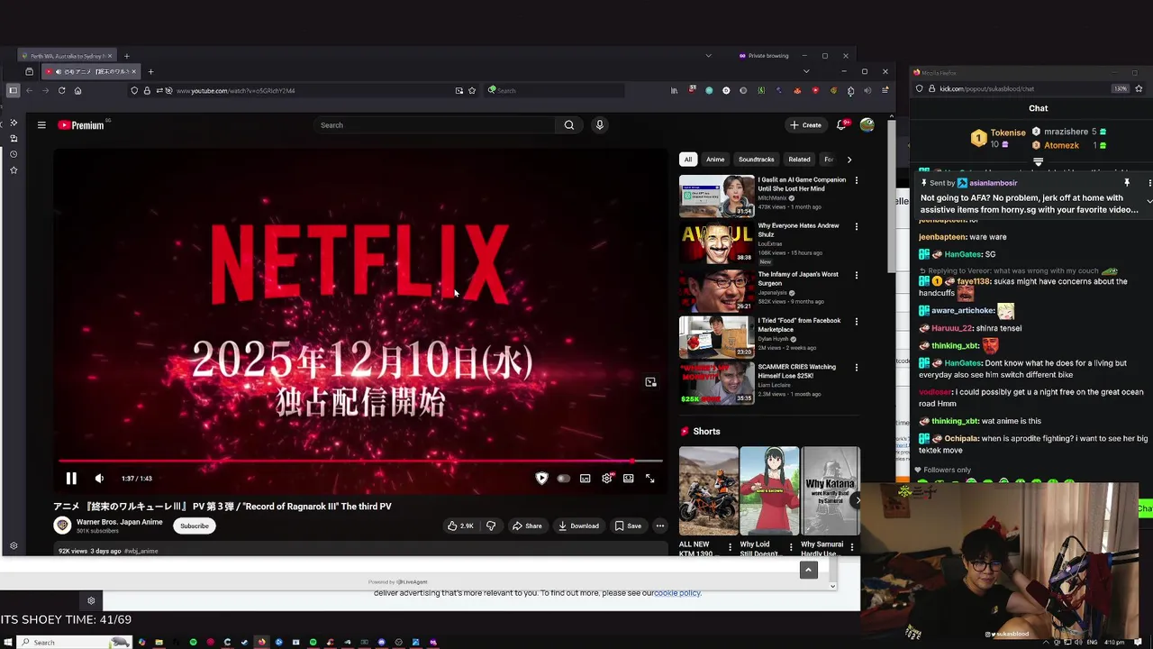Click the scroll-to-top arrow button

(x=809, y=571)
